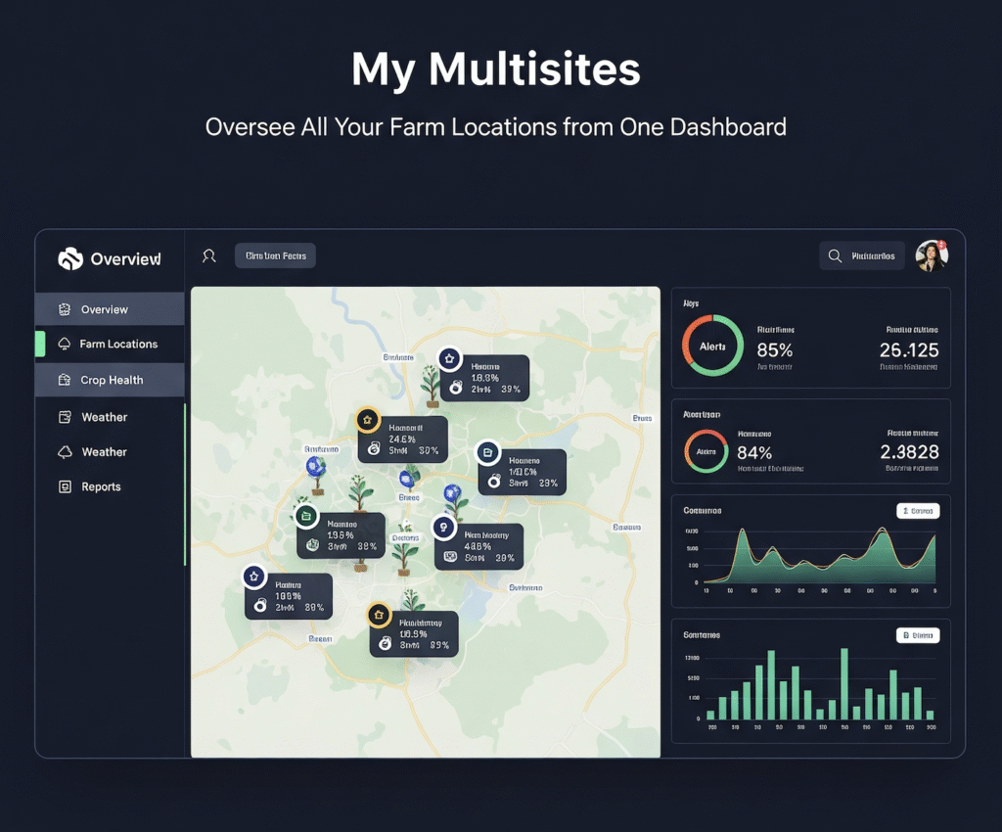This screenshot has width=1002, height=832.
Task: Click the 85% Alerts donut chart
Action: [x=712, y=346]
